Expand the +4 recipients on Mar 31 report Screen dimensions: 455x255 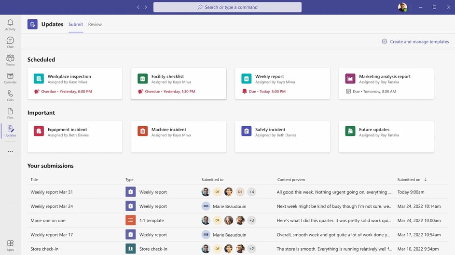click(251, 192)
